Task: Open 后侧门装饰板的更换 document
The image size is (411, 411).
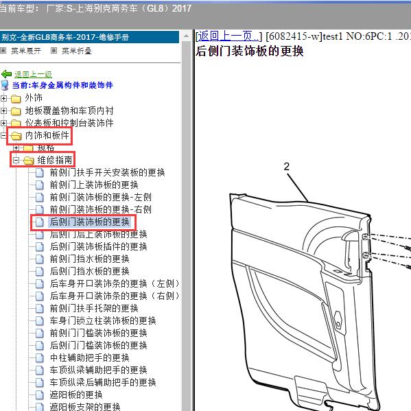Action: coord(89,222)
